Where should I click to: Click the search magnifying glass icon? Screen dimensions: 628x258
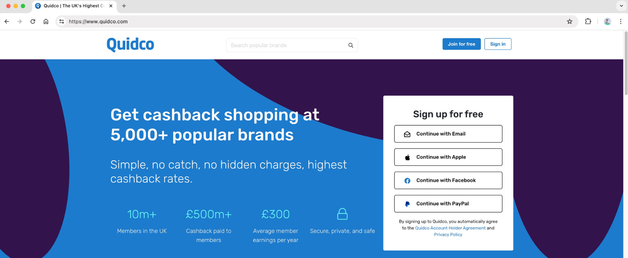(x=350, y=45)
